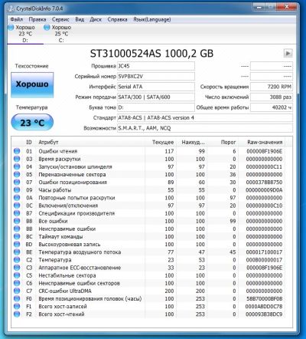The height and width of the screenshot is (339, 306).
Task: Select the D: disk tab
Action: [x=24, y=34]
